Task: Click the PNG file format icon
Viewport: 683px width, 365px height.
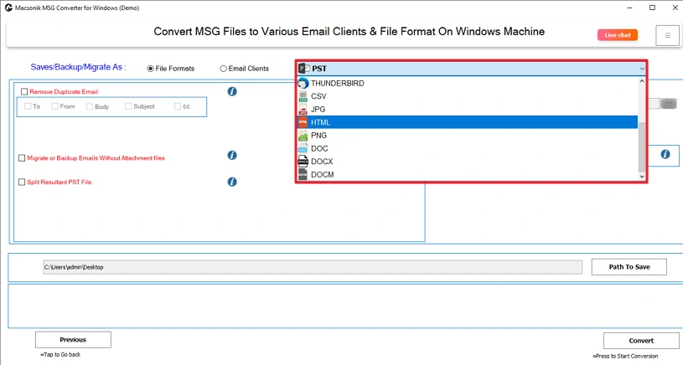Action: pos(303,136)
